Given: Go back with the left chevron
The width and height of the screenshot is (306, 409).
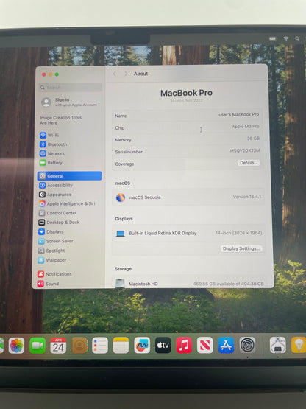Looking at the screenshot, I should [115, 74].
